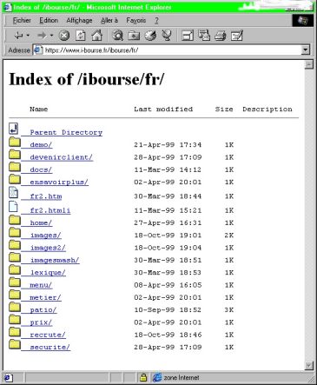
Task: Click inside the Adresse URL field
Action: pos(172,50)
